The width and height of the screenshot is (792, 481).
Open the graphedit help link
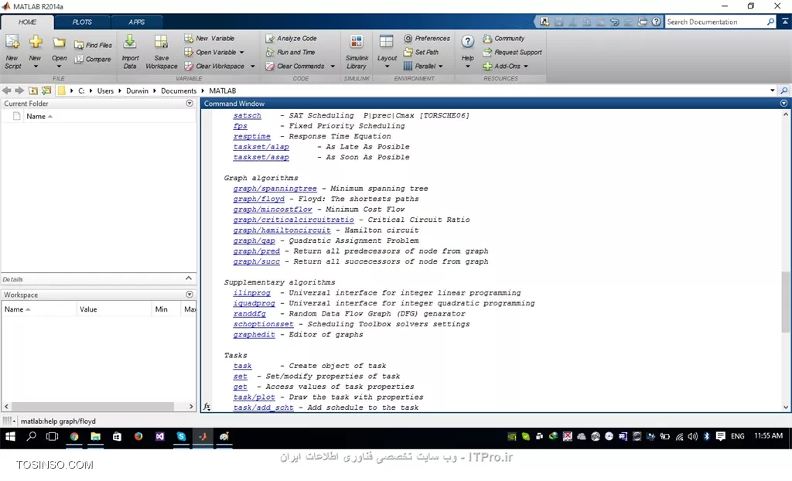coord(254,335)
